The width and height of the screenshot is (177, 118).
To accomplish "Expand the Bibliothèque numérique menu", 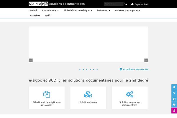I will 78,11.
